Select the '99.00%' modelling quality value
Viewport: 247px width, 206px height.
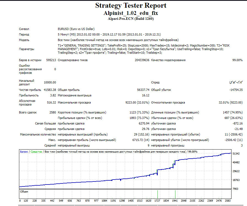(237, 60)
